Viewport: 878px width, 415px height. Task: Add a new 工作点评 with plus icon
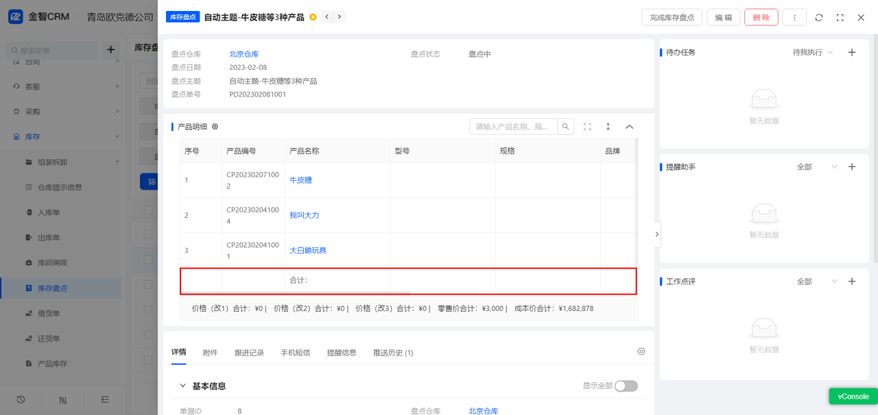pyautogui.click(x=852, y=281)
